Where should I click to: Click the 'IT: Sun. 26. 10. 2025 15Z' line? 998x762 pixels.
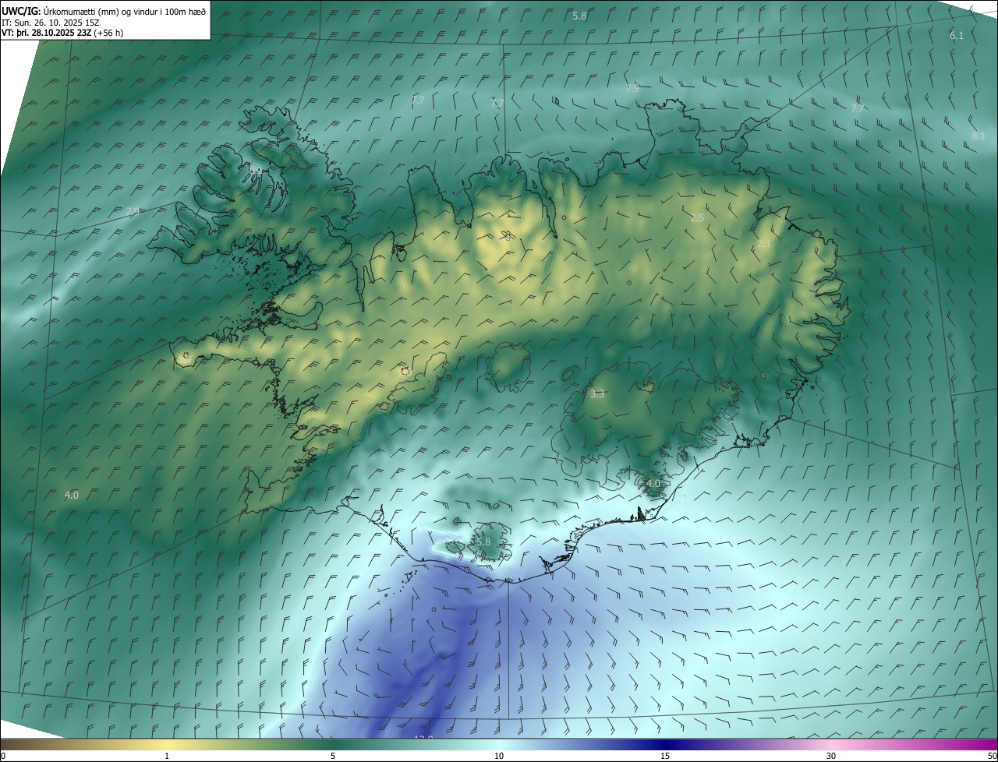tap(51, 22)
